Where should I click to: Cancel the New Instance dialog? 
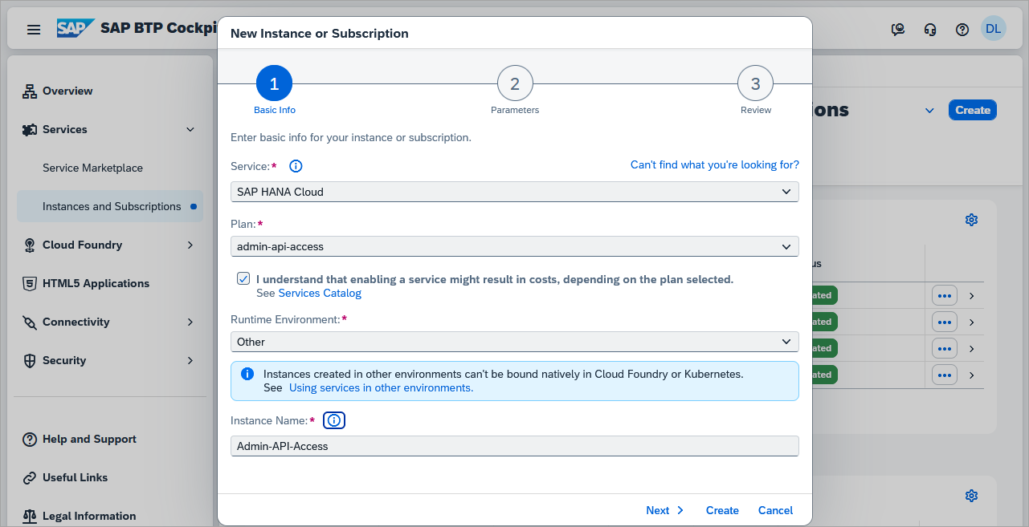point(775,510)
